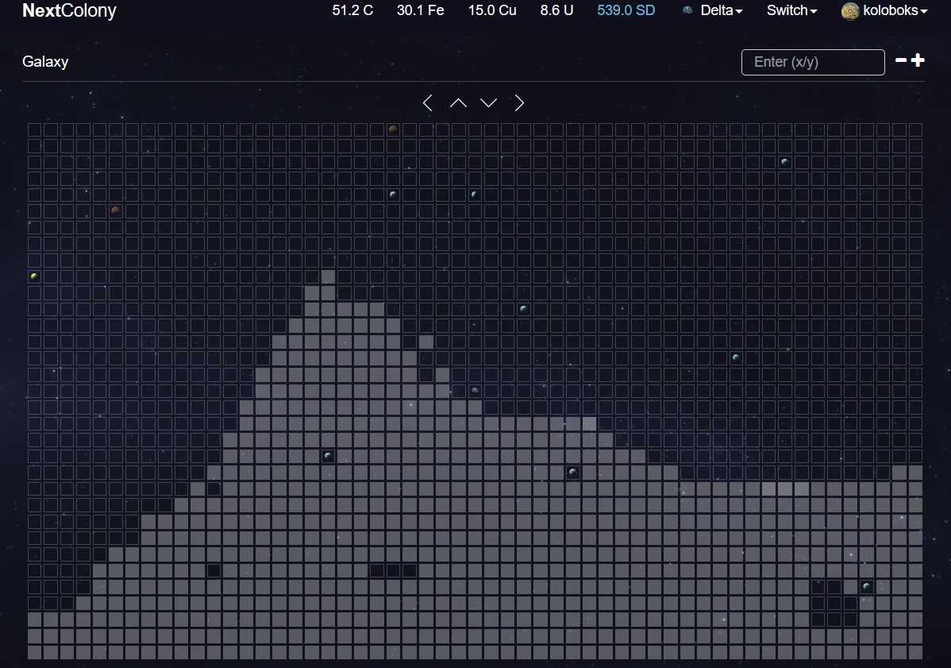Select blue planet inside gray fog area left

[x=328, y=456]
